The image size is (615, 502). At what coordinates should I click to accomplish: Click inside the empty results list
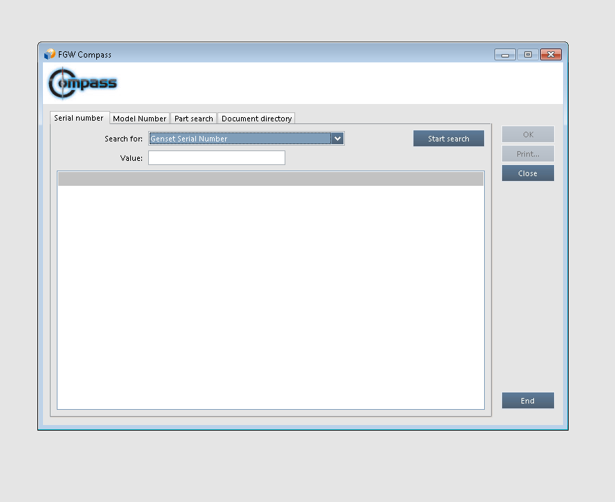pos(270,298)
